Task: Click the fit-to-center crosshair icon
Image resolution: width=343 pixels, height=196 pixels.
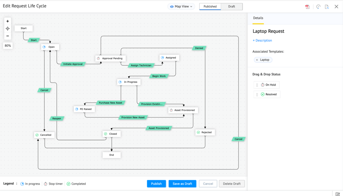Action: [8, 29]
